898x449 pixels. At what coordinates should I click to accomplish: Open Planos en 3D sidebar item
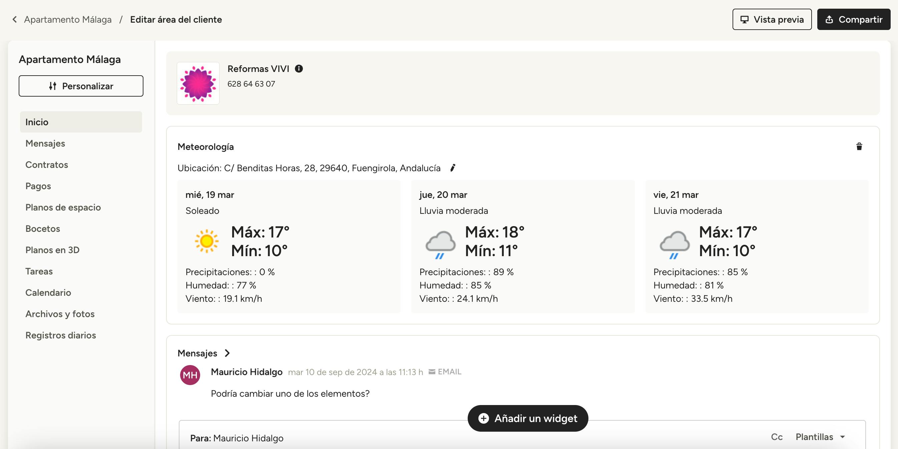coord(52,250)
